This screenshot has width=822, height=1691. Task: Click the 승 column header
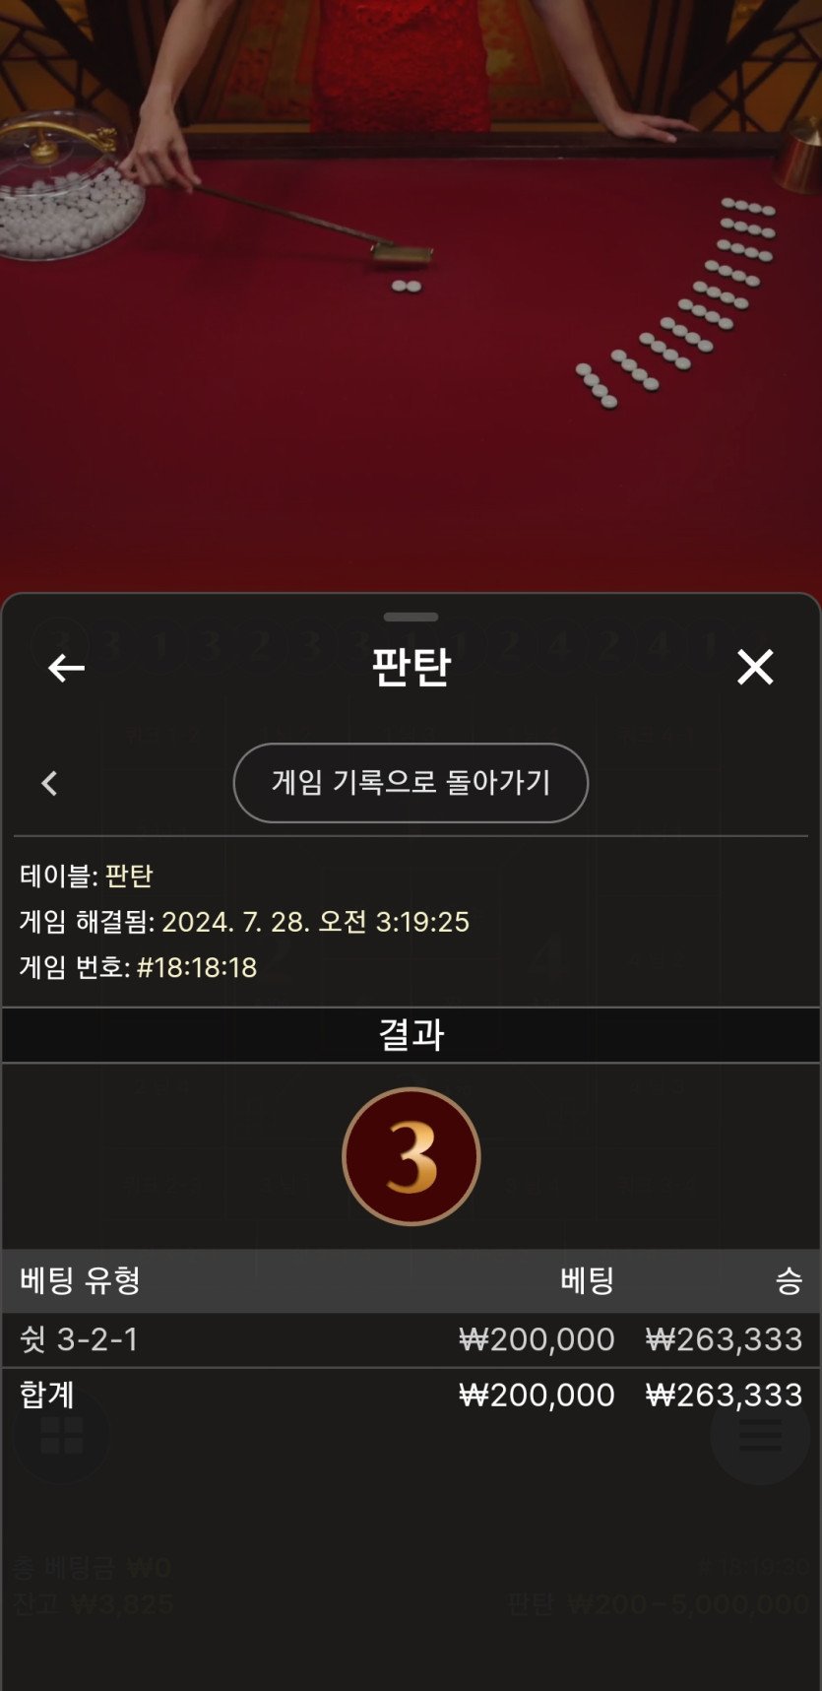click(x=790, y=1280)
